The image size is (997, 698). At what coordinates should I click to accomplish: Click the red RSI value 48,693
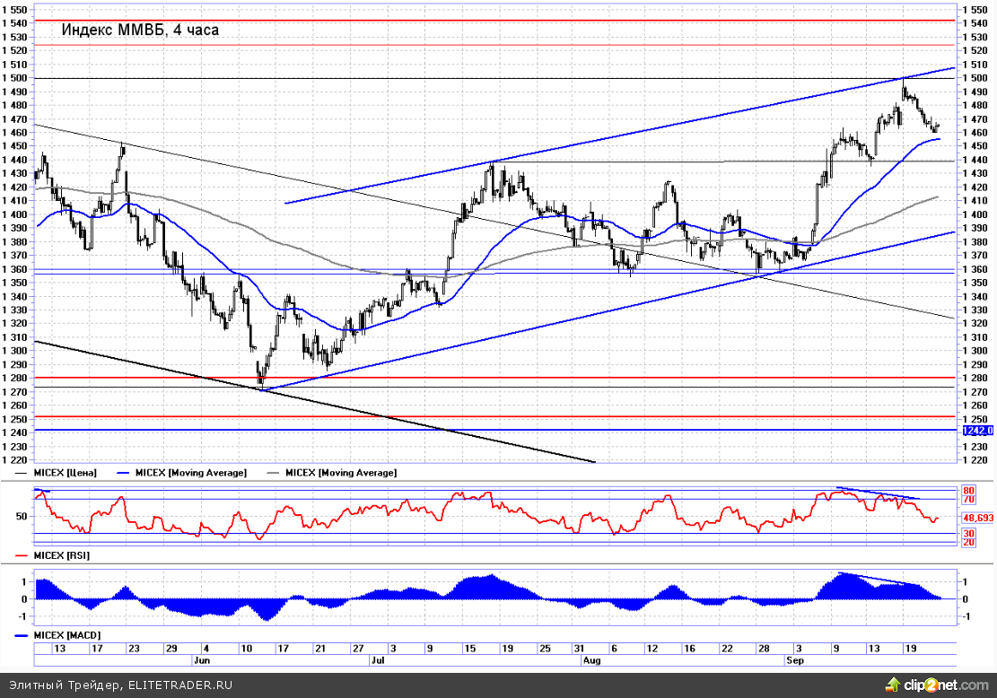click(977, 519)
